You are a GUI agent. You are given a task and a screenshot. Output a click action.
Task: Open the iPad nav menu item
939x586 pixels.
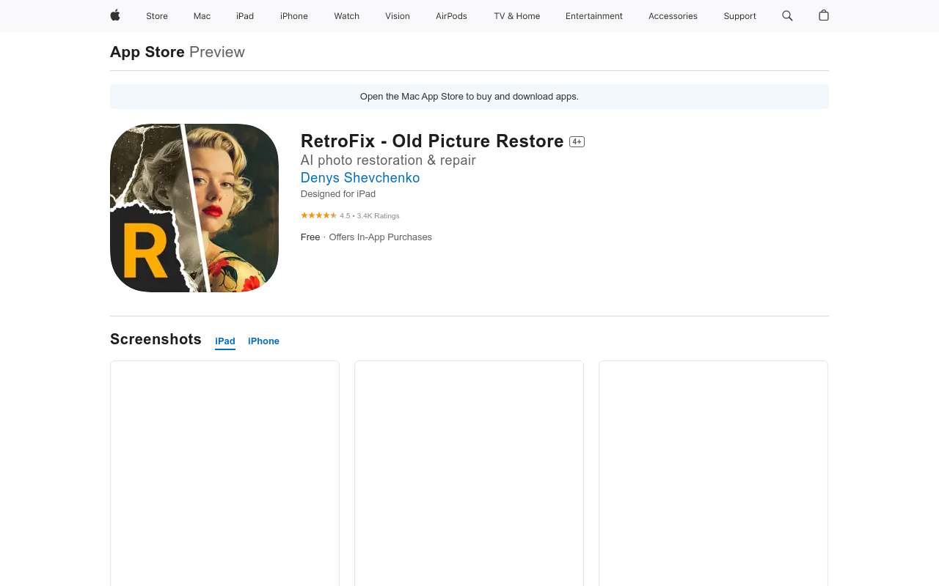click(245, 16)
